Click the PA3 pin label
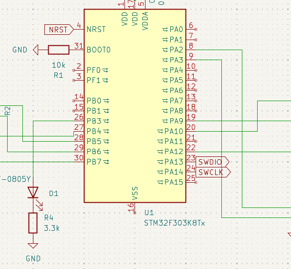This screenshot has width=291, height=269. pyautogui.click(x=177, y=60)
